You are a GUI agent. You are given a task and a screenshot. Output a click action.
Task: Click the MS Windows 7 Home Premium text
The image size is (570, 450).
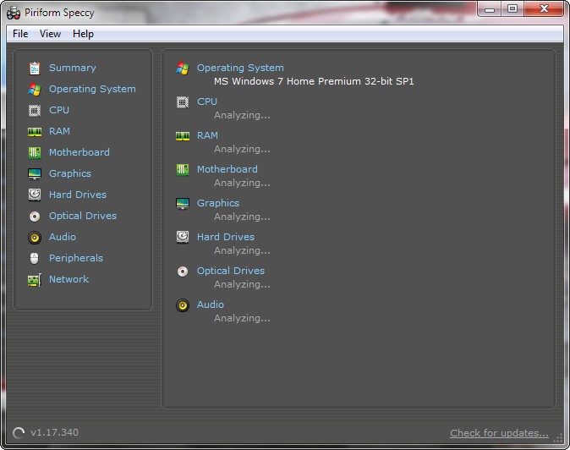coord(314,81)
